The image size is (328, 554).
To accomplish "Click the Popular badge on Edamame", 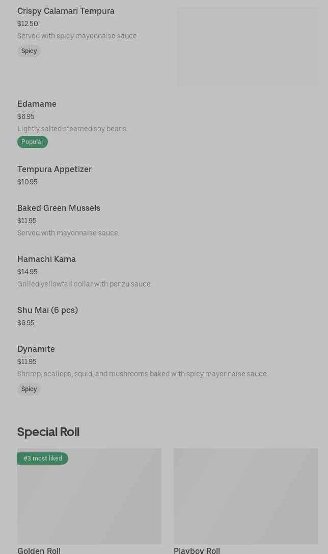I will coord(33,142).
